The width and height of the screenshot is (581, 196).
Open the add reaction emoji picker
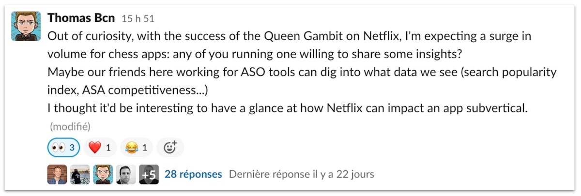tap(170, 148)
